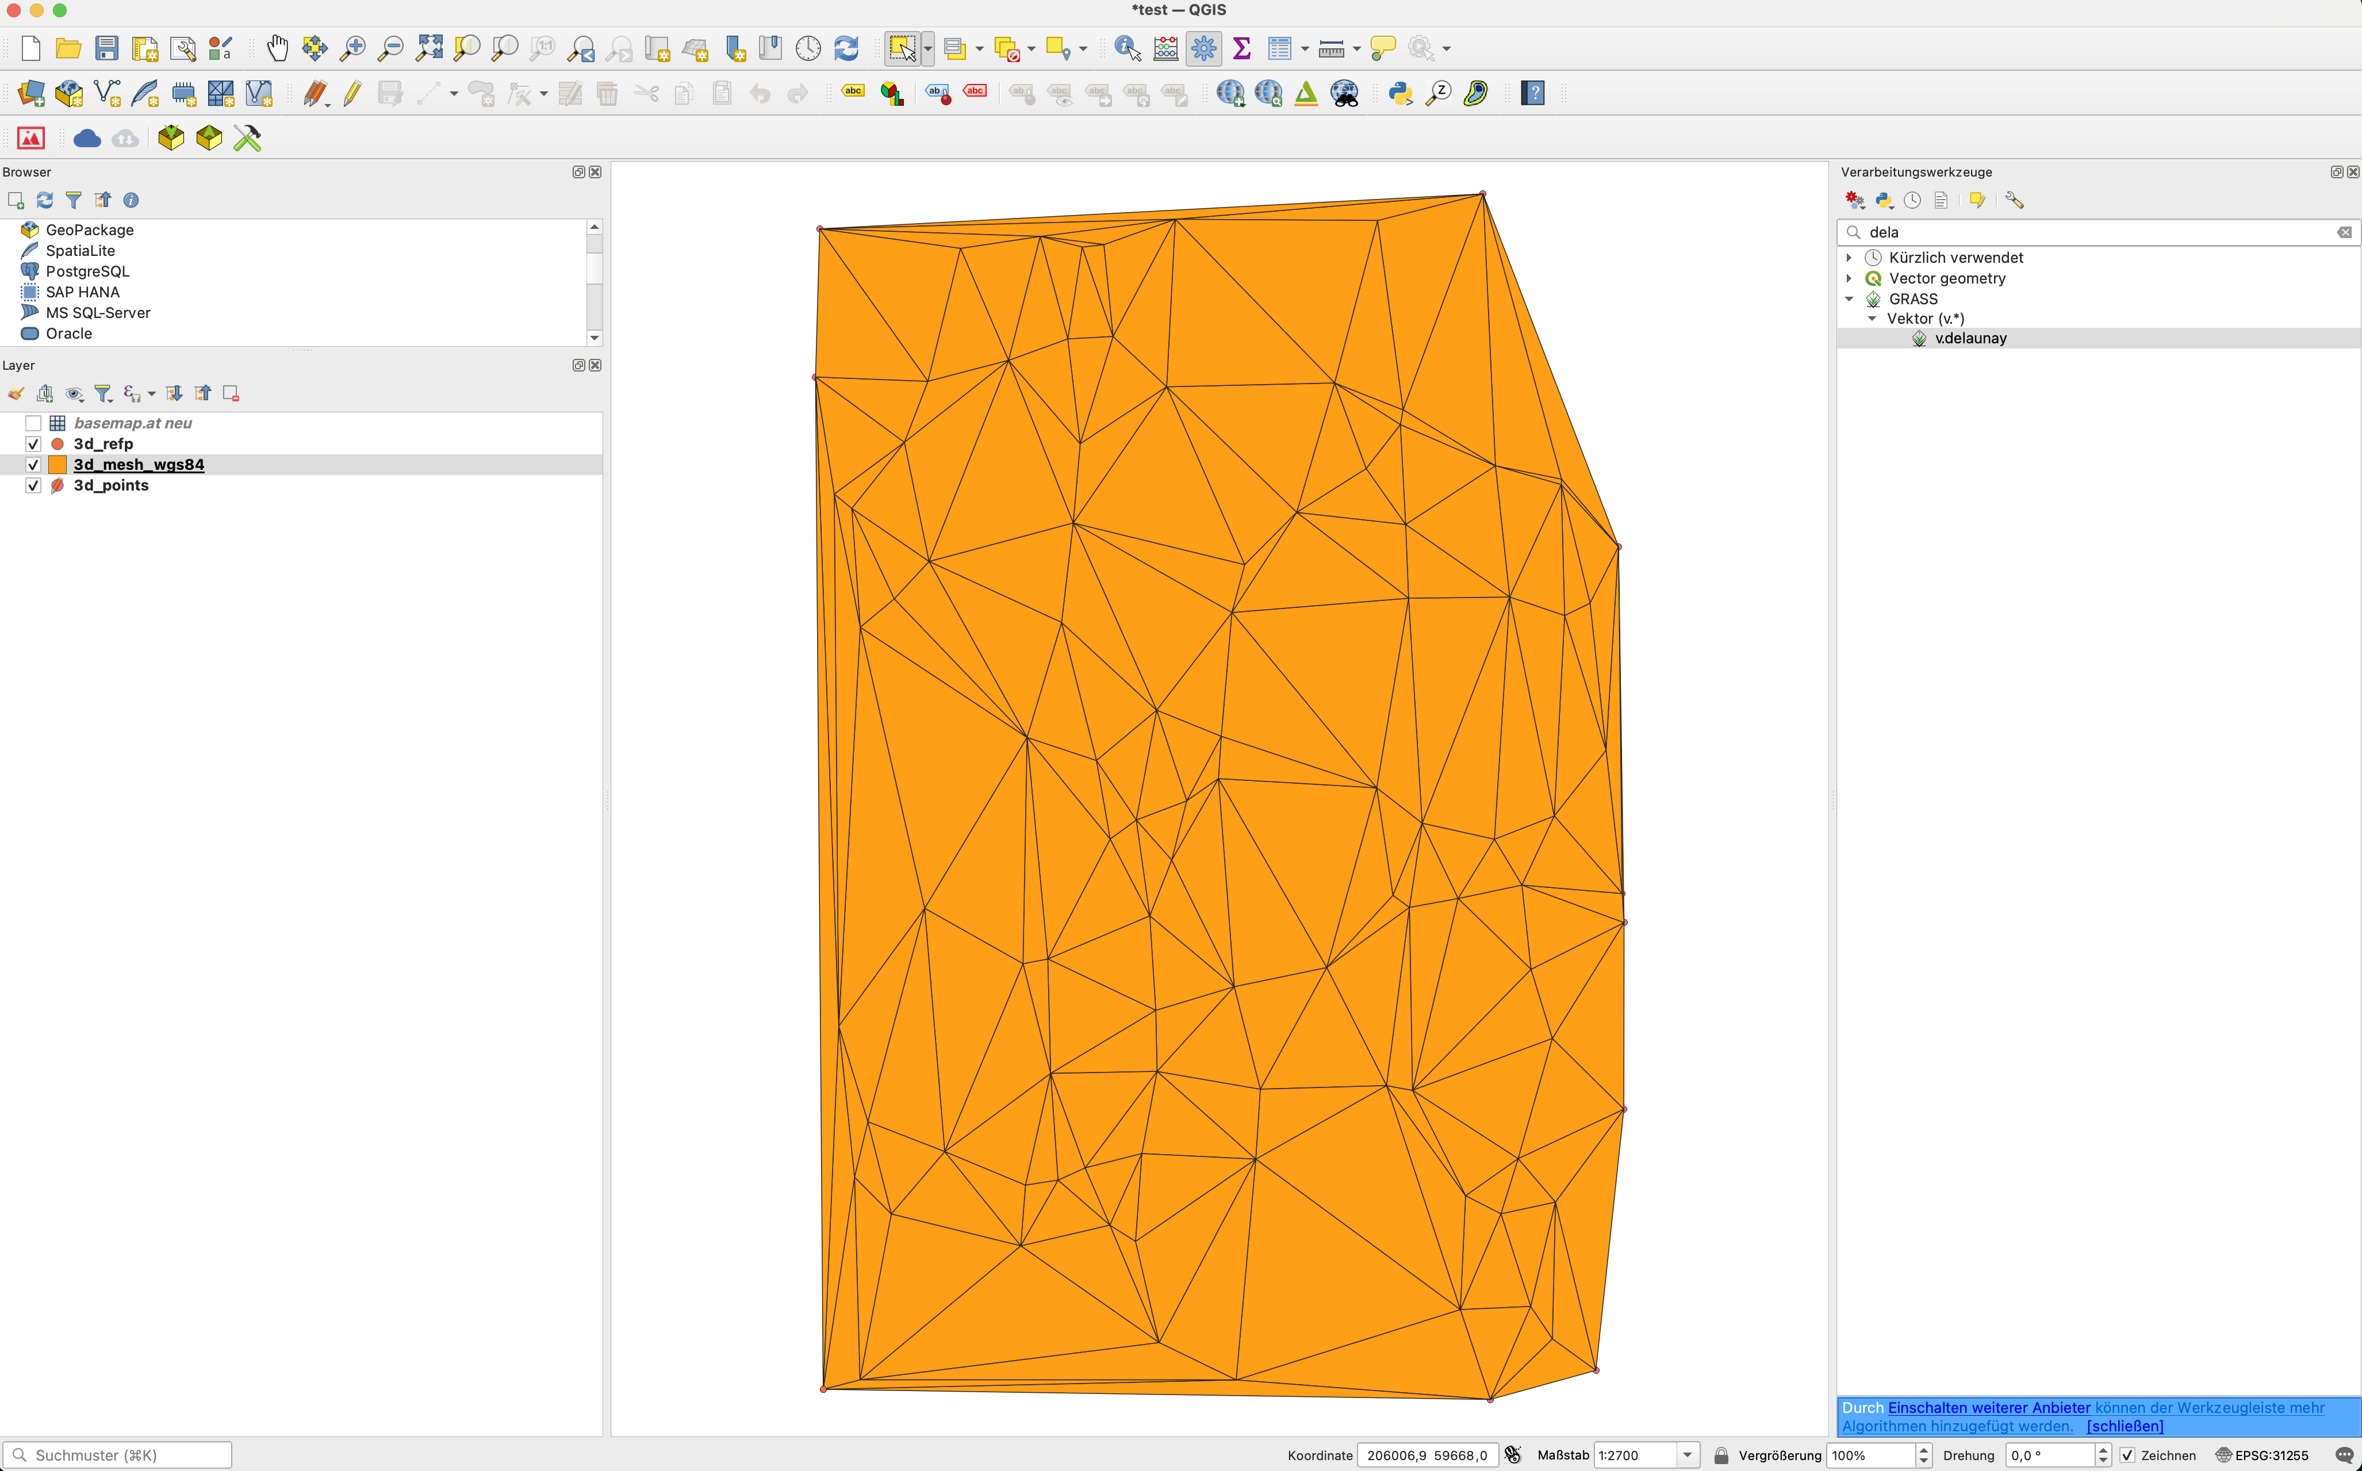Click Remove Layer icon in Layer panel

pyautogui.click(x=232, y=393)
